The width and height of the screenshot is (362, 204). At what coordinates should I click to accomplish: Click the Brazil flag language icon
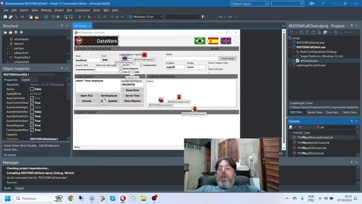[200, 41]
